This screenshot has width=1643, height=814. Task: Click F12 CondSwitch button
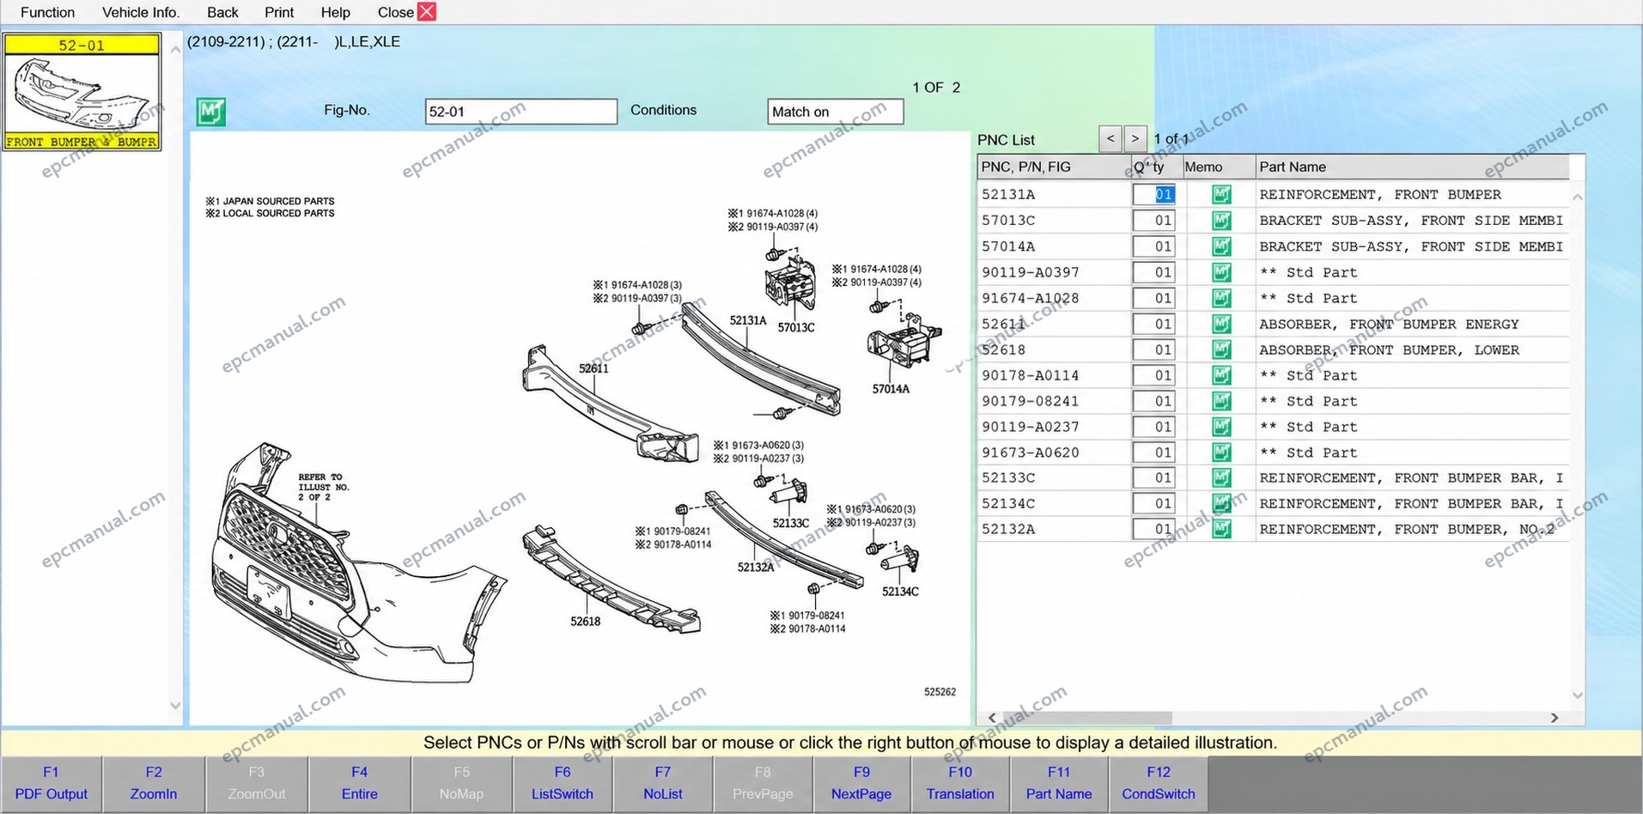[1159, 783]
